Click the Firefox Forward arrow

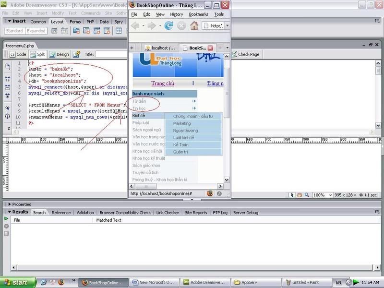(152, 25)
